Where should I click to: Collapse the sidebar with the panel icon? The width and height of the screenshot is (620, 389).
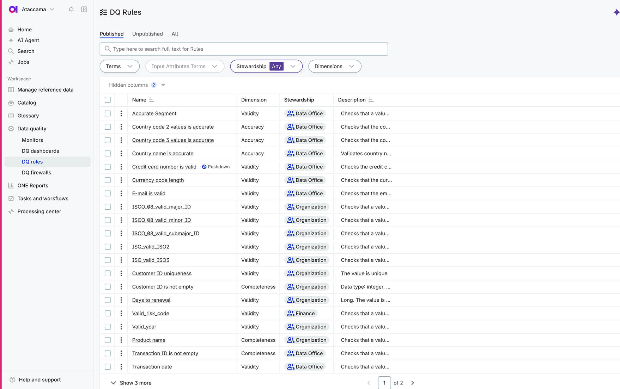(x=84, y=10)
